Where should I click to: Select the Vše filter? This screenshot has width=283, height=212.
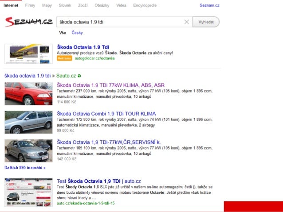pos(63,33)
